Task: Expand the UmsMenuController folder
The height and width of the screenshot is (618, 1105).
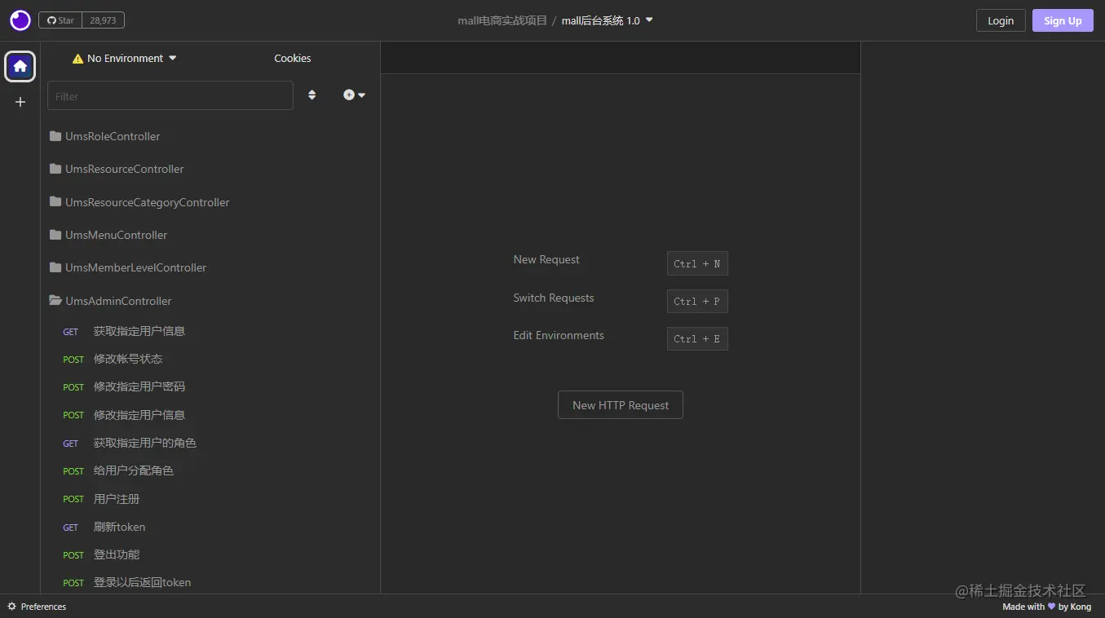Action: [x=210, y=235]
